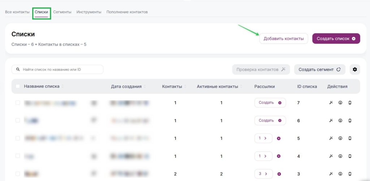Sort table by Контакты column
The width and height of the screenshot is (370, 181).
(186, 87)
